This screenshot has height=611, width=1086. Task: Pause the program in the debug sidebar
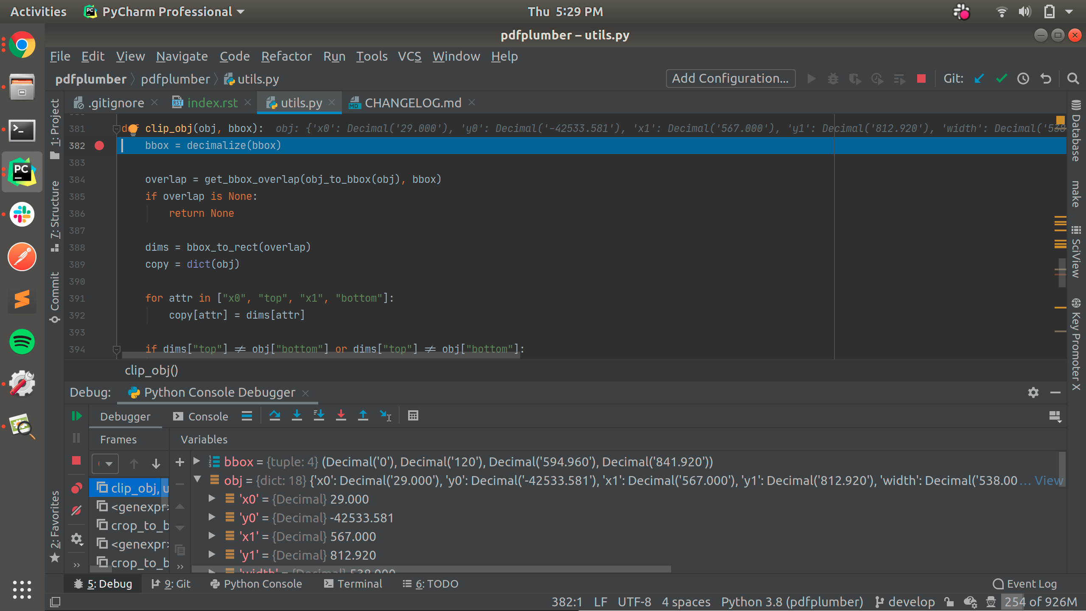[76, 438]
